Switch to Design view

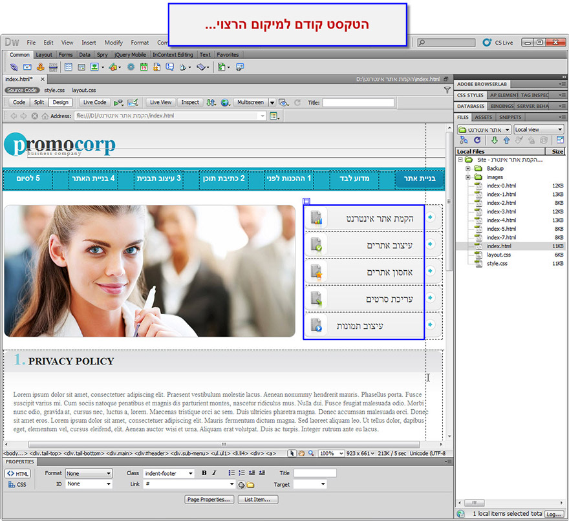[x=61, y=102]
